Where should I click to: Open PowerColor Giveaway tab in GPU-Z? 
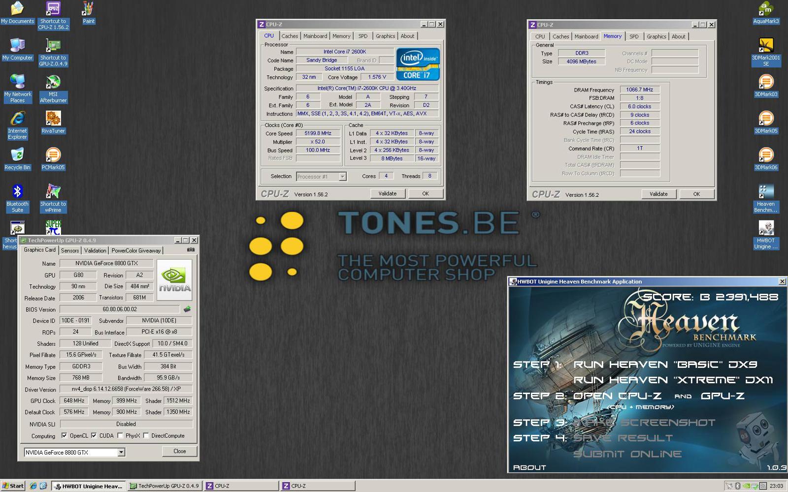coord(136,250)
